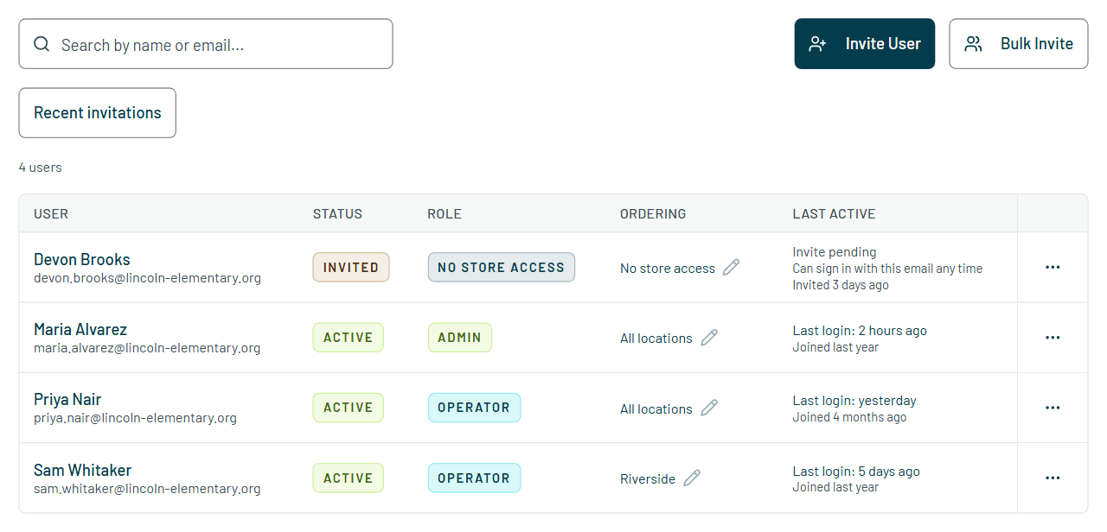Click the INVITED status badge
The width and height of the screenshot is (1107, 532).
click(x=351, y=268)
